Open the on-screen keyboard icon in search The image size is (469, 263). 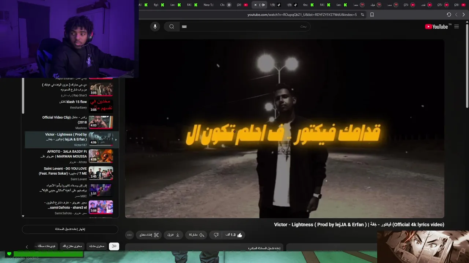coord(184,26)
